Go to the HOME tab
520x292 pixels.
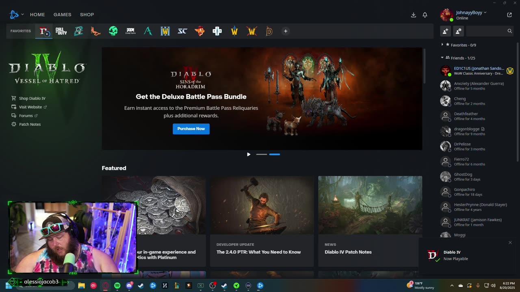tap(37, 15)
